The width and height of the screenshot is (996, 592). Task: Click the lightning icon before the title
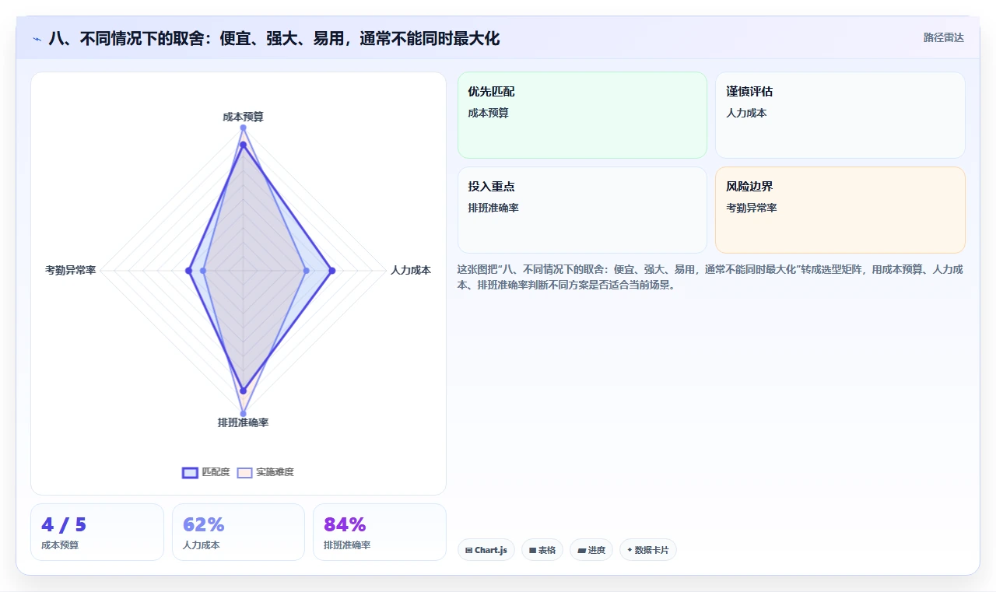[x=37, y=38]
